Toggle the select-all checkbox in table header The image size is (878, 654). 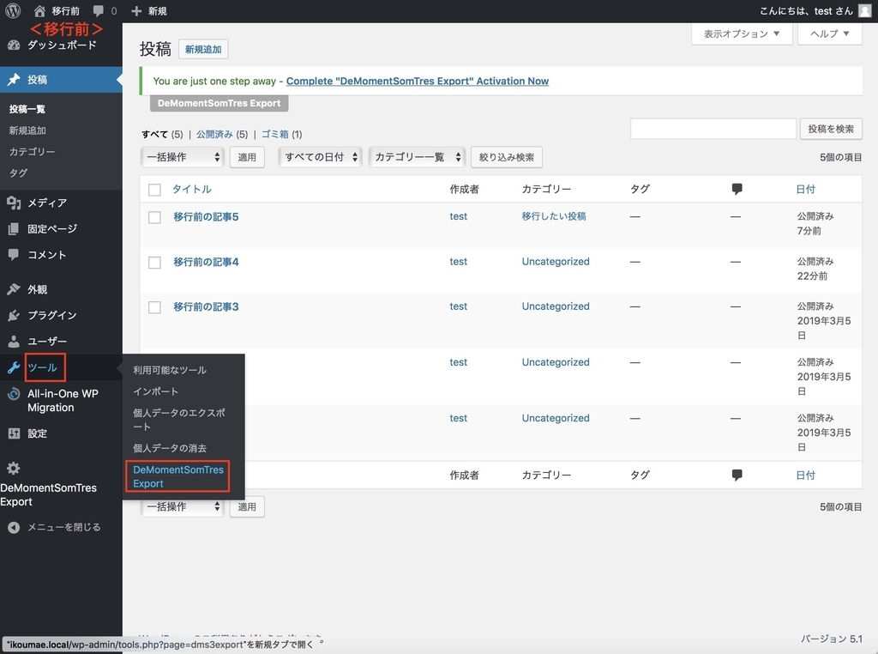154,190
